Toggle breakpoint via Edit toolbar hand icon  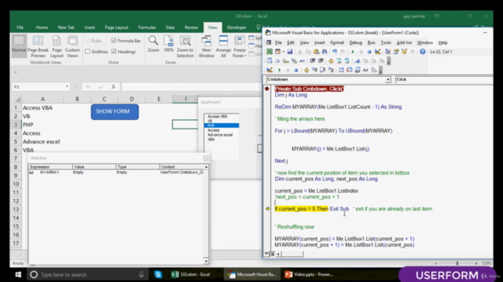(x=331, y=61)
